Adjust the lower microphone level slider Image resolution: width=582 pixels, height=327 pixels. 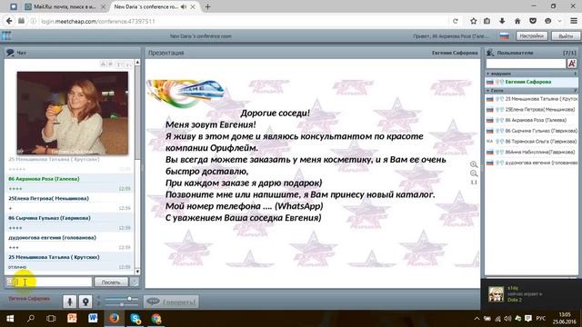tap(121, 305)
